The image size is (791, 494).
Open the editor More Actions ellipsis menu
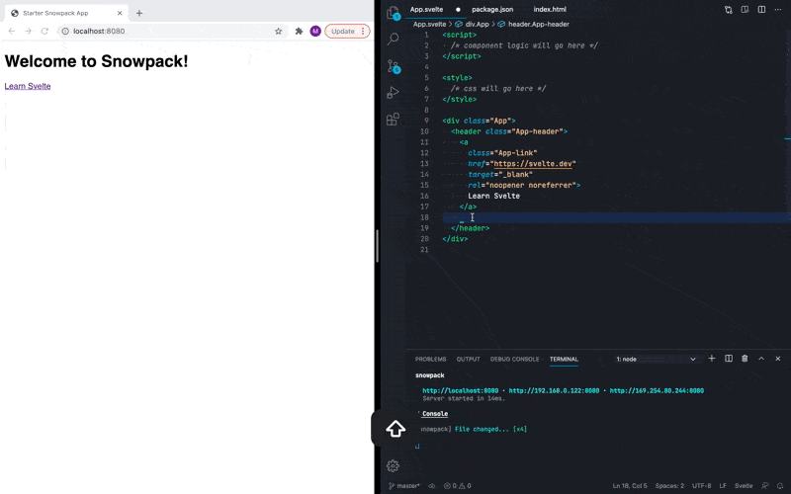coord(778,9)
